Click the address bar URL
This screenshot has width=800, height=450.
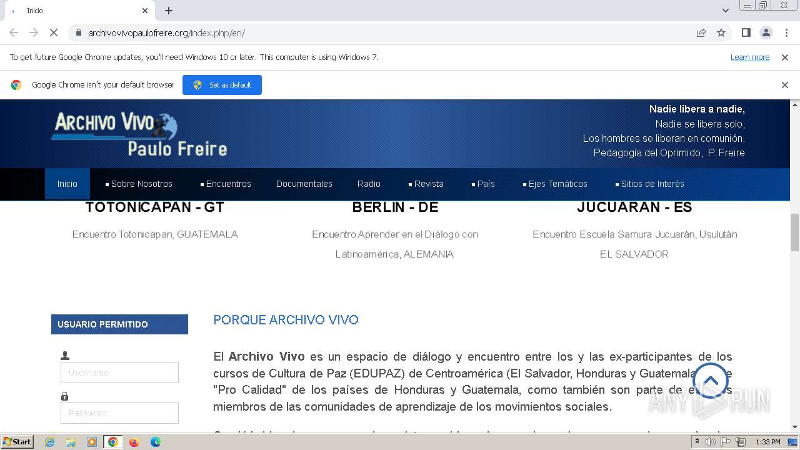(x=166, y=32)
